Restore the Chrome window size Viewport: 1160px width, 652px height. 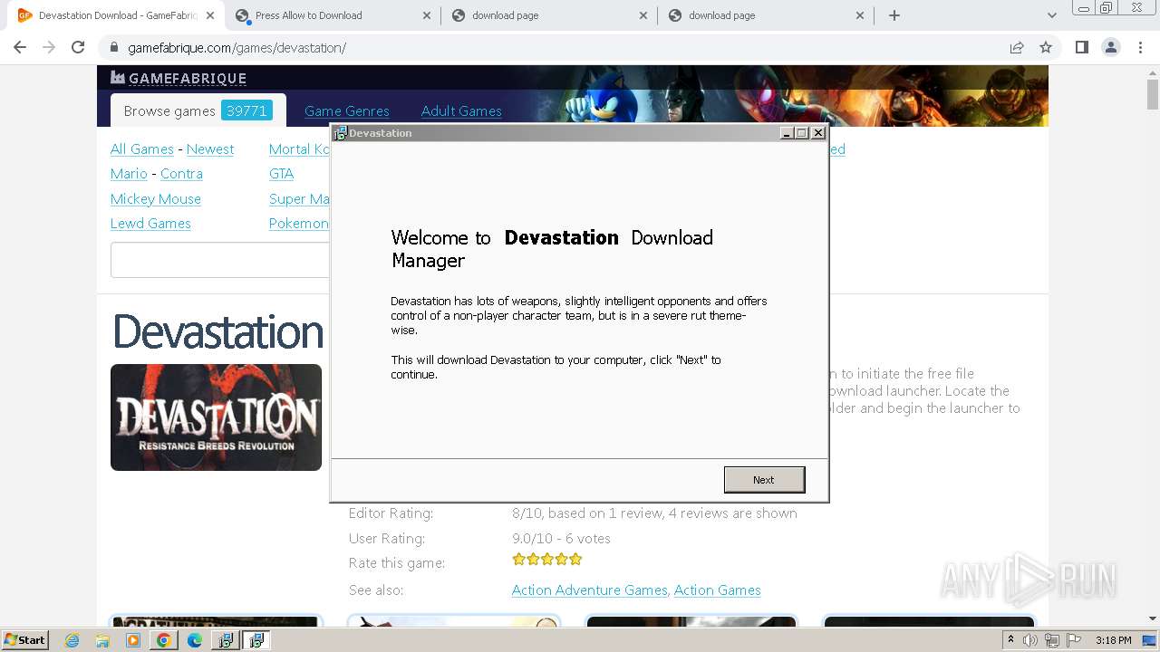pyautogui.click(x=1107, y=7)
